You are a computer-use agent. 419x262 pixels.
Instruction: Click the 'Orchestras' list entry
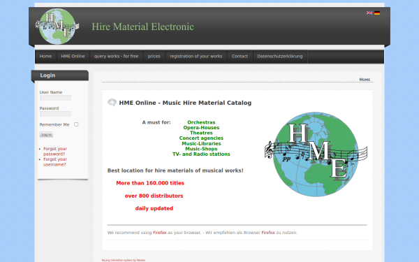pos(201,122)
